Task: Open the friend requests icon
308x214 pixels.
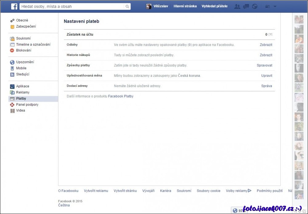Action: click(x=237, y=6)
